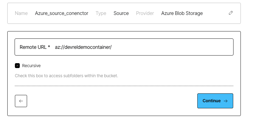Go back using the left arrow button

pyautogui.click(x=21, y=101)
